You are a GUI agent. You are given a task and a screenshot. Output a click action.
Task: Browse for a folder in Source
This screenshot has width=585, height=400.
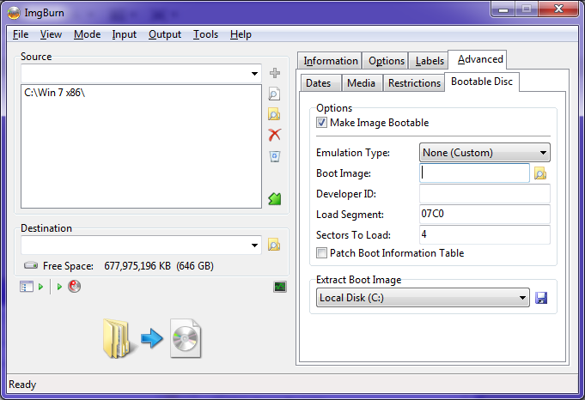[x=274, y=114]
